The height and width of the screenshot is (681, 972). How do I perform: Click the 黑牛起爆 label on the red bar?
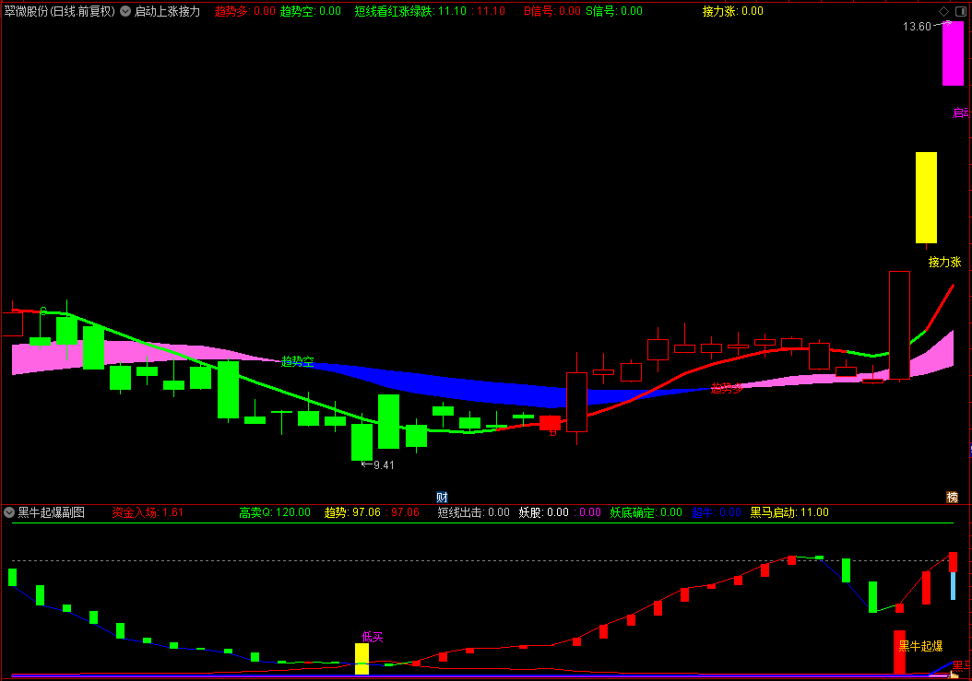pyautogui.click(x=920, y=646)
